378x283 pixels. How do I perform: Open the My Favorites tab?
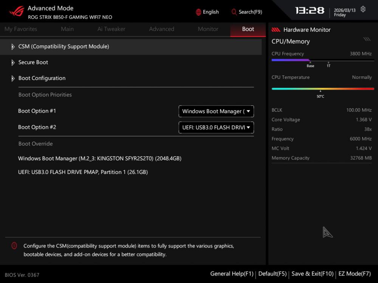click(21, 29)
